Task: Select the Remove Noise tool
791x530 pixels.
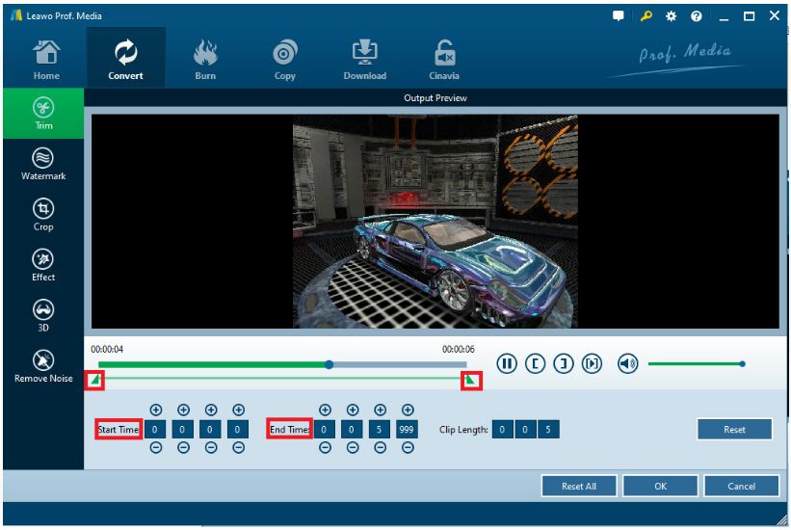Action: pos(43,364)
